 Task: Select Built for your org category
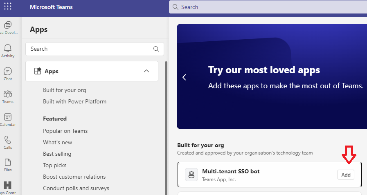click(x=65, y=90)
